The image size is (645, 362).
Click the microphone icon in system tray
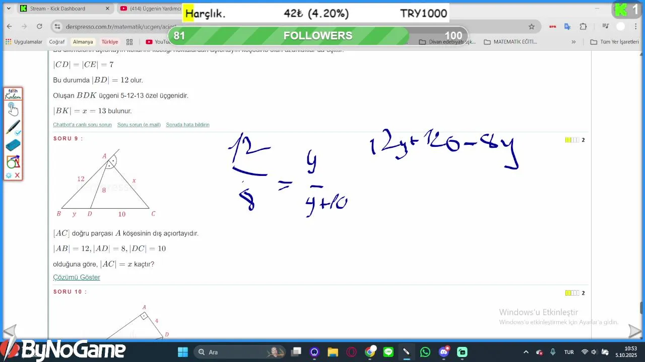553,352
